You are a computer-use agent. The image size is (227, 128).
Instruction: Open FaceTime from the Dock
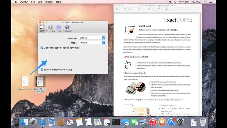coord(134,122)
